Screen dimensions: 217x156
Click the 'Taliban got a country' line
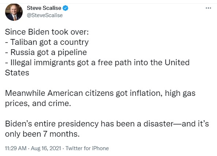[47, 42]
